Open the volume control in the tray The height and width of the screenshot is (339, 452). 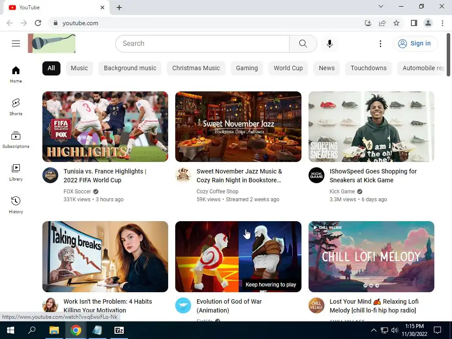point(395,330)
